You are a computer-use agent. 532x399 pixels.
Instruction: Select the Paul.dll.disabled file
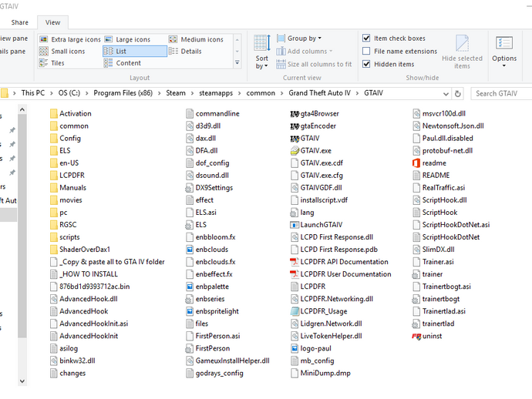(x=443, y=139)
